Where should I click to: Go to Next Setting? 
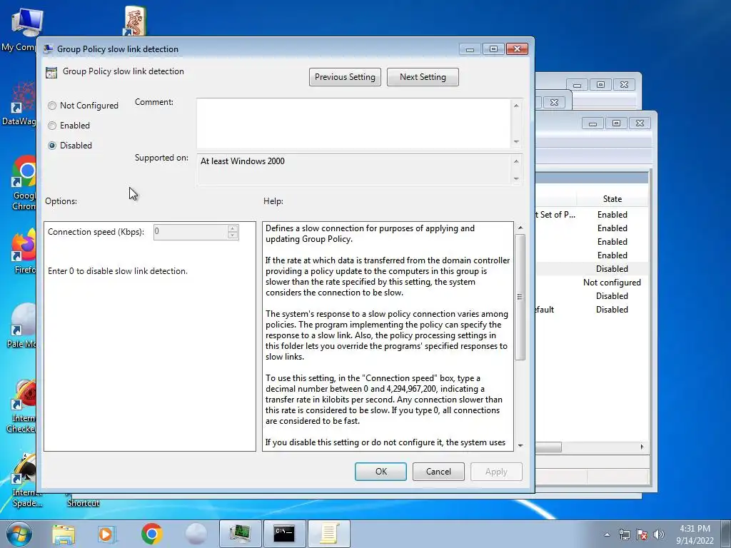tap(423, 77)
